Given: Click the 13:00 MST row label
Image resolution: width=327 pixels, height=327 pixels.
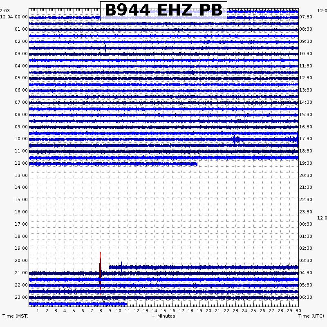Looking at the screenshot, I should [x=21, y=175].
